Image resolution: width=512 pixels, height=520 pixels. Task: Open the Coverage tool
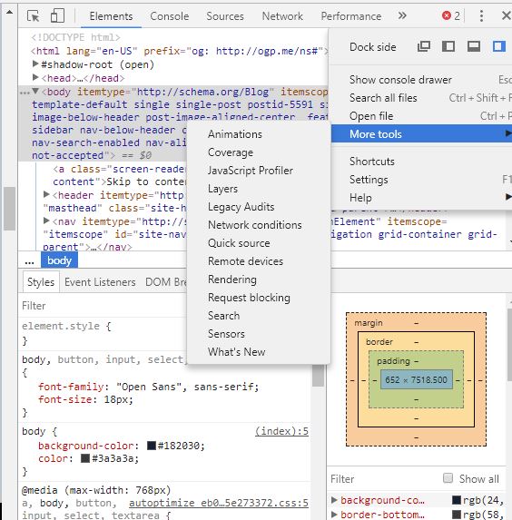259,152
